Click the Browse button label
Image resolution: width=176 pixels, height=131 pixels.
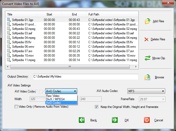pos(159,77)
